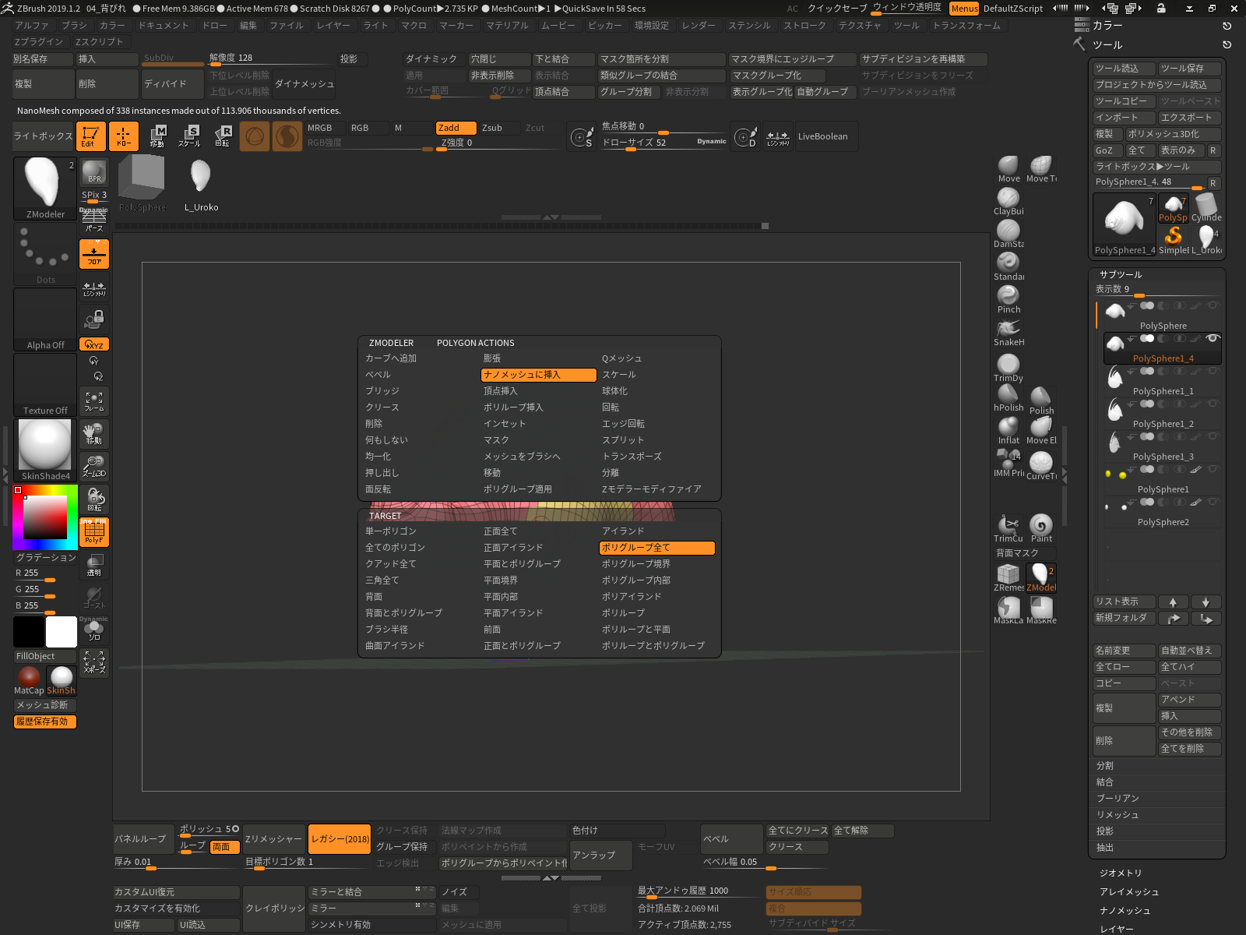Select the CurveTube brush
Screen dimensions: 1246x935
1041,466
